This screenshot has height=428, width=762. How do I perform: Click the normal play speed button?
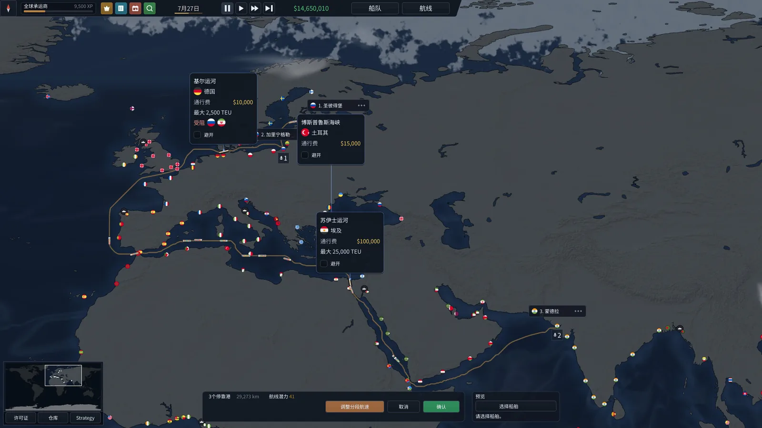(241, 8)
